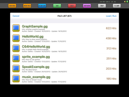
Task: Select the HelloWorld.gg BASIC file icon
Action: [16, 38]
